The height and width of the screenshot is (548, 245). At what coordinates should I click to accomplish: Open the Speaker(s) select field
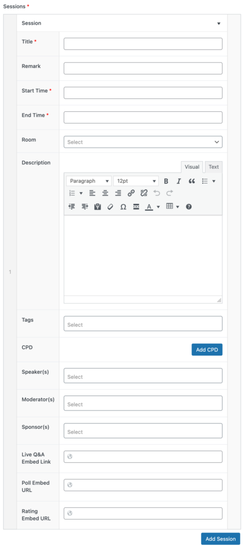(143, 376)
